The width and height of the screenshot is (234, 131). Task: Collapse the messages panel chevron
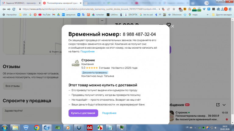click(x=224, y=105)
